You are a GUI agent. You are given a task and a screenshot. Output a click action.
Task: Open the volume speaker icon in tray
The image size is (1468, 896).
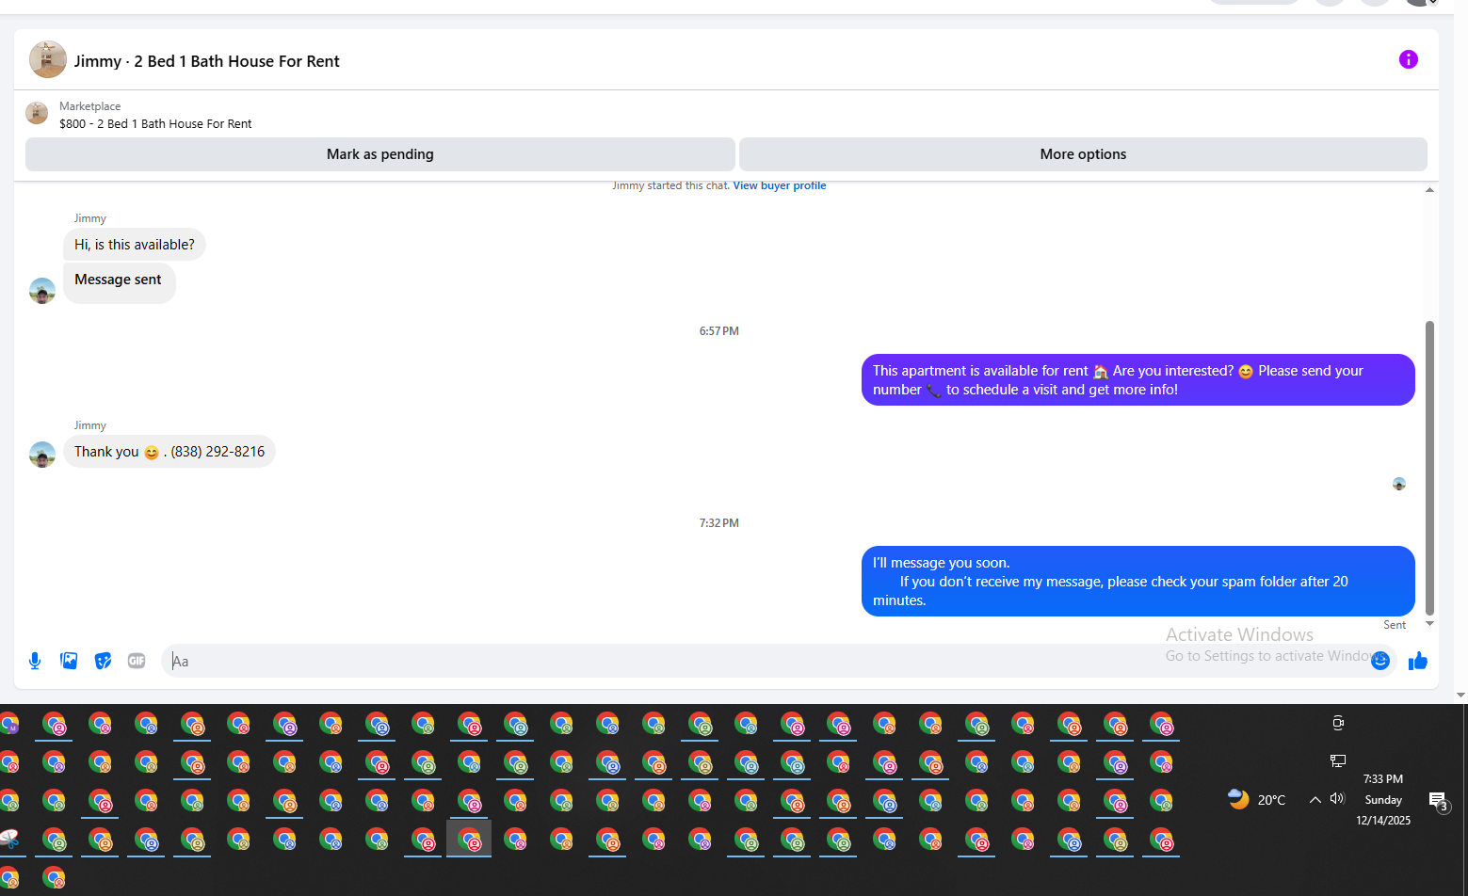pos(1337,799)
